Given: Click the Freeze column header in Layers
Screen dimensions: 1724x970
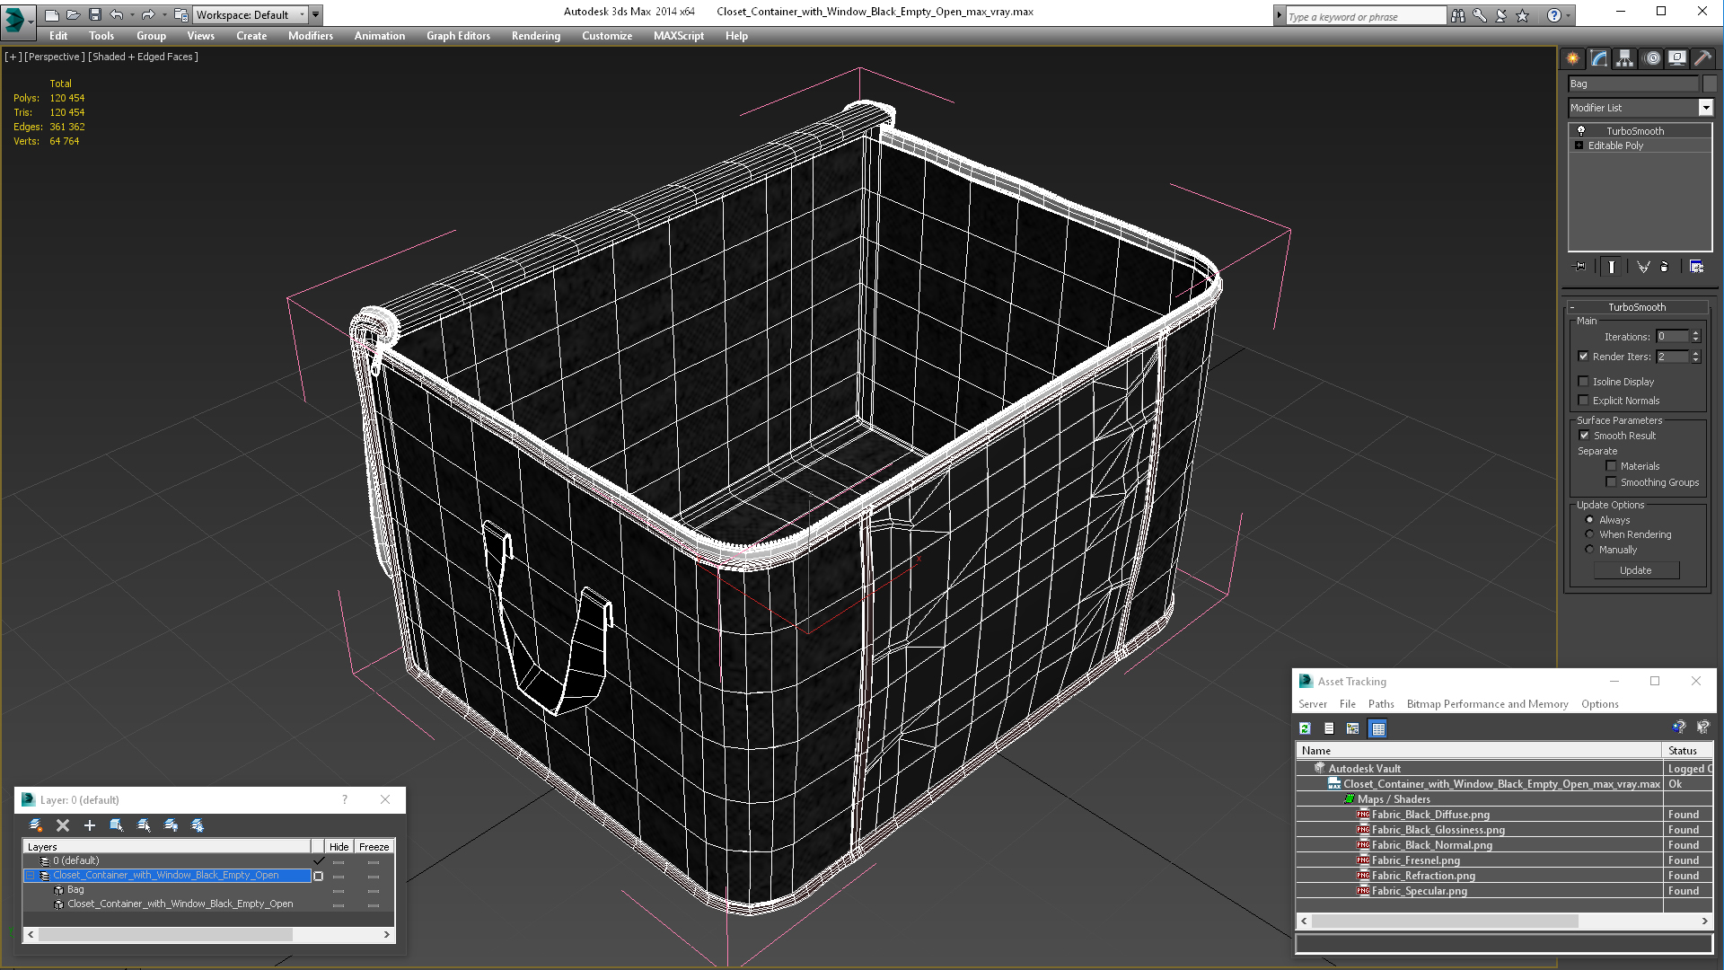Looking at the screenshot, I should [x=374, y=847].
